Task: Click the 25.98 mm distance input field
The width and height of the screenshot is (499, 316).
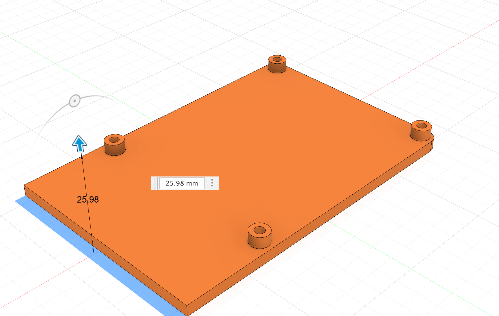Action: click(x=182, y=183)
